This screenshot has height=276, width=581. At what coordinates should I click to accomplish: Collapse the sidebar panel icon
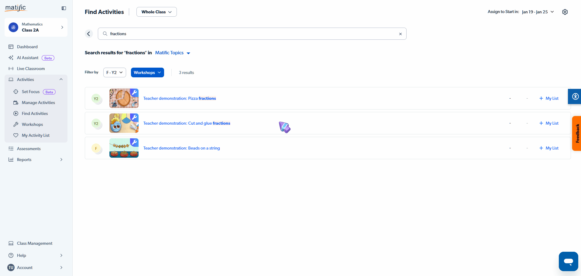[64, 8]
